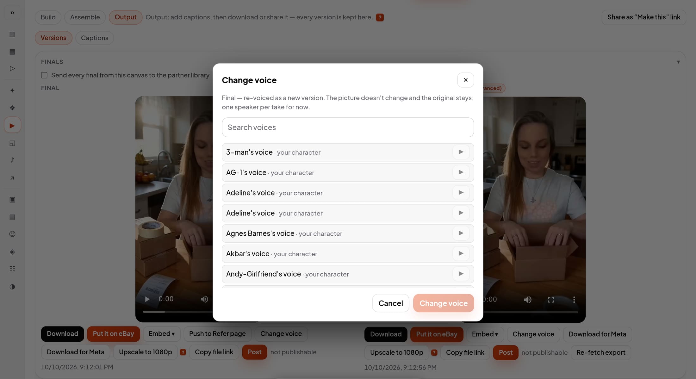Open the Captions sub-tab

[94, 38]
